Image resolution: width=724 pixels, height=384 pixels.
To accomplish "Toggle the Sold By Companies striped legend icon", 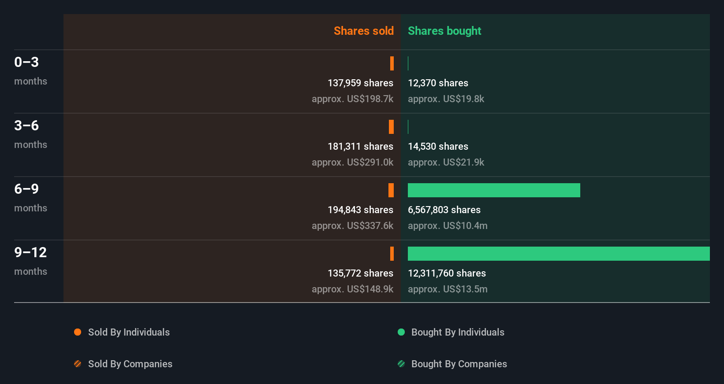I will [x=78, y=364].
